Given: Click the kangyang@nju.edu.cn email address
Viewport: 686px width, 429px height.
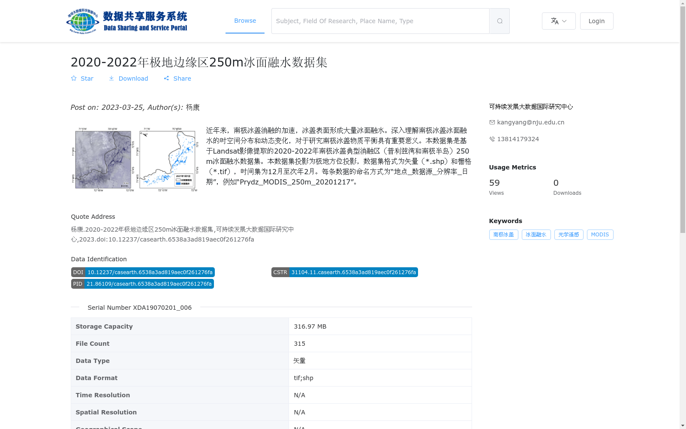Looking at the screenshot, I should [531, 122].
